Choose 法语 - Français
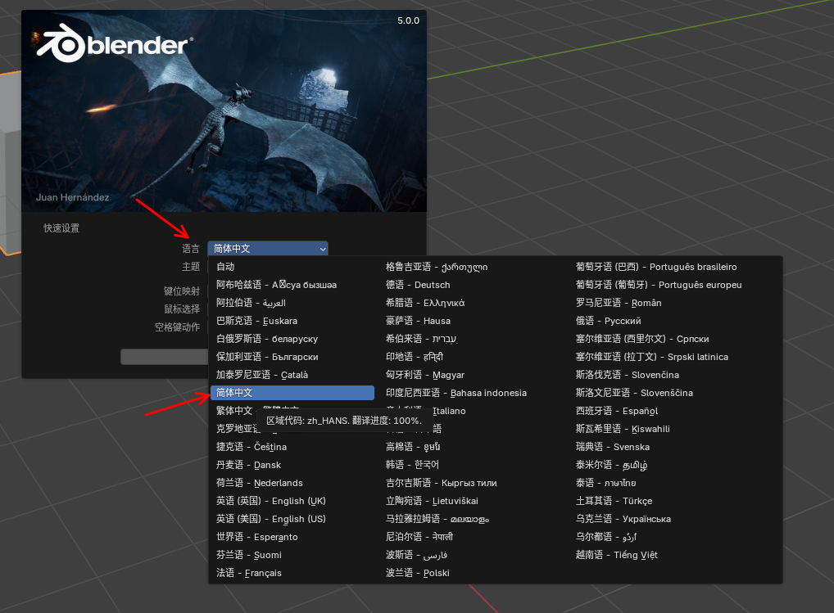The height and width of the screenshot is (613, 834). click(292, 573)
